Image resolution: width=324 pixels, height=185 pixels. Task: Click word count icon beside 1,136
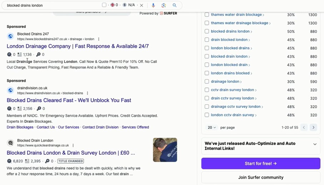19,55
